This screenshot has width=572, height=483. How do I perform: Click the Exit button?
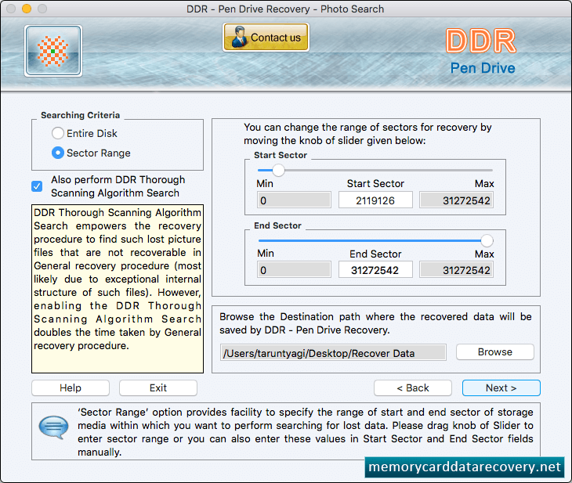[x=158, y=387]
